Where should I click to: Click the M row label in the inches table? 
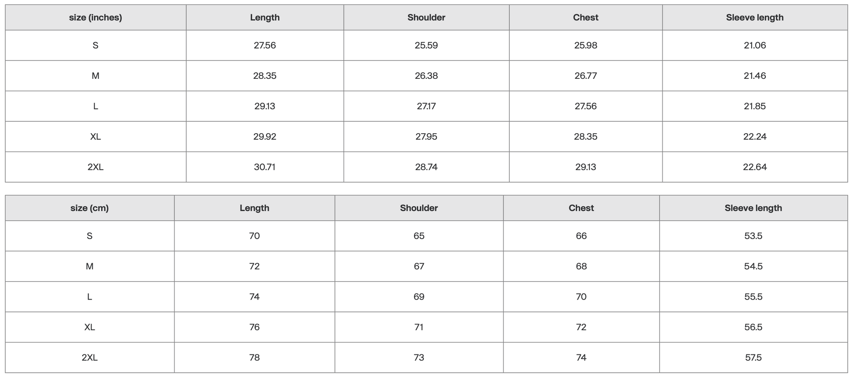(96, 76)
